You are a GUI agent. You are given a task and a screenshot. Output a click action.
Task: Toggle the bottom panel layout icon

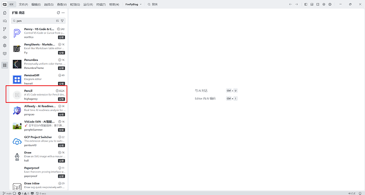point(312,4)
